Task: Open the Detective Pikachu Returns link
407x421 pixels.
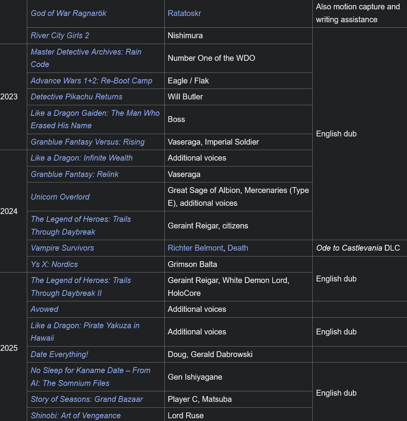Action: tap(76, 97)
